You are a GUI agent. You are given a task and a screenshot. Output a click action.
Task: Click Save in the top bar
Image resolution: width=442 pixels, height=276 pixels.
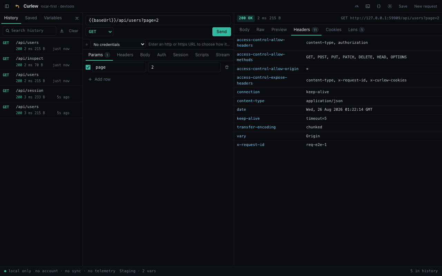pos(403,6)
